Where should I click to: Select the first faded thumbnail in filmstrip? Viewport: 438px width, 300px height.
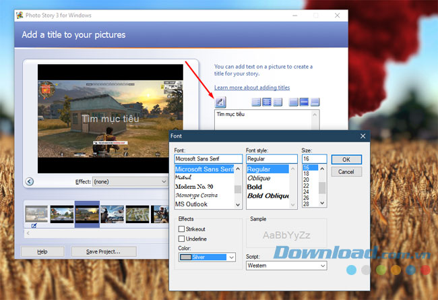pos(36,214)
